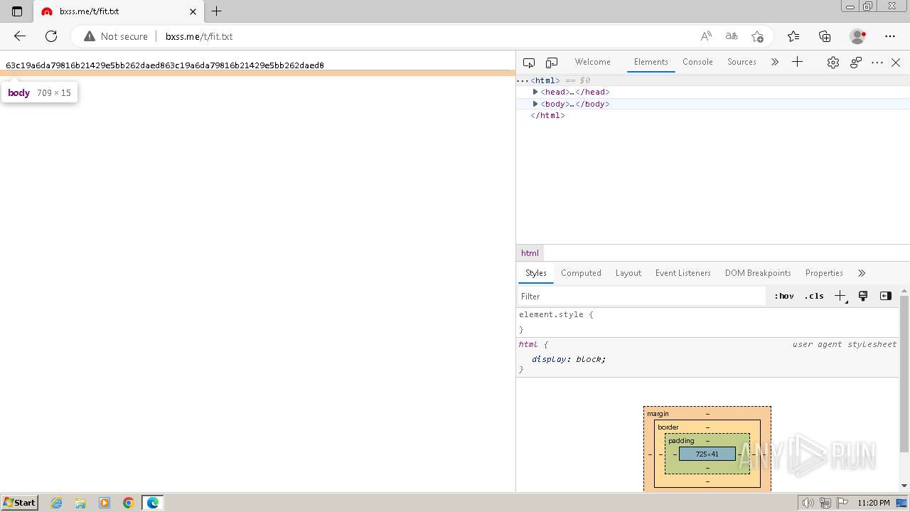Click the taskbar clock 11:20 PM
Screen dimensions: 910x512
(874, 503)
